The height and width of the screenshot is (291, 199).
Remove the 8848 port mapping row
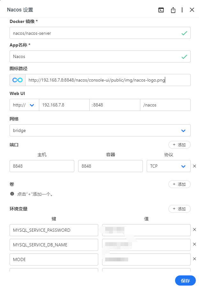click(195, 166)
